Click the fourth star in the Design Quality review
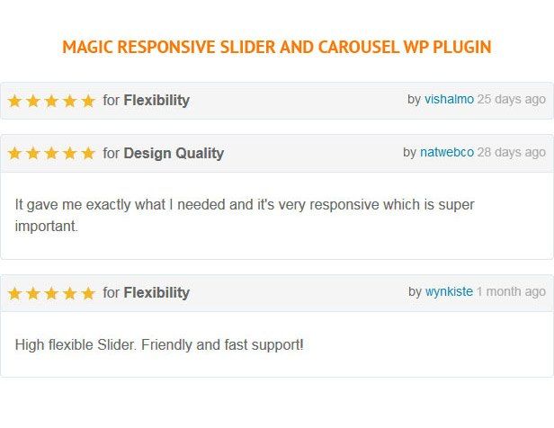Image resolution: width=554 pixels, height=428 pixels. [69, 154]
